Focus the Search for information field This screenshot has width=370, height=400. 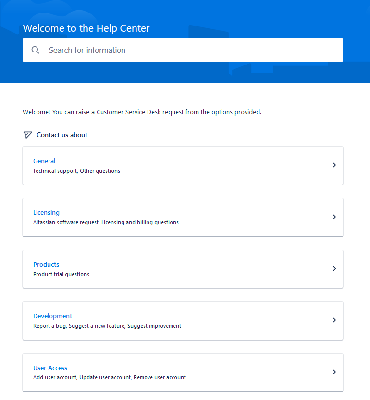pos(183,50)
